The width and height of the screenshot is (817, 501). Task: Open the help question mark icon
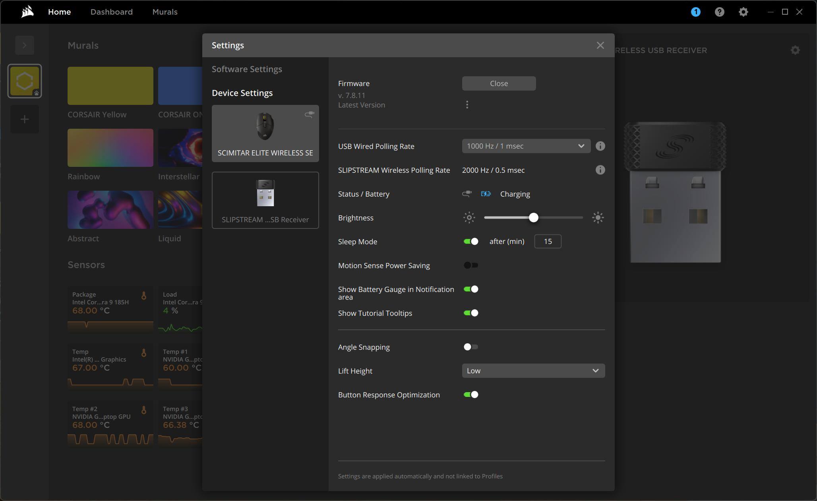[719, 12]
